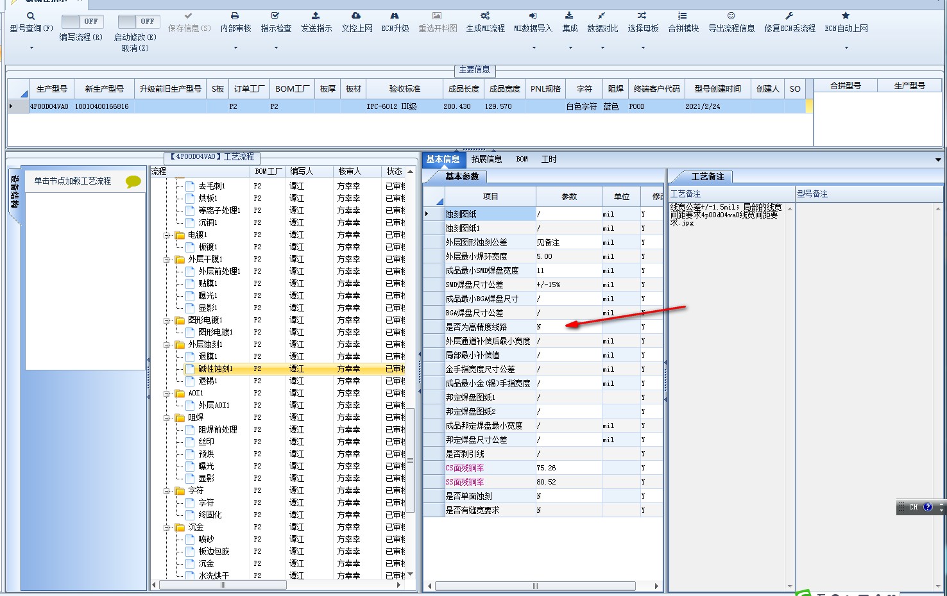Image resolution: width=947 pixels, height=596 pixels.
Task: Click 指示检查 toolbar icon
Action: point(275,15)
